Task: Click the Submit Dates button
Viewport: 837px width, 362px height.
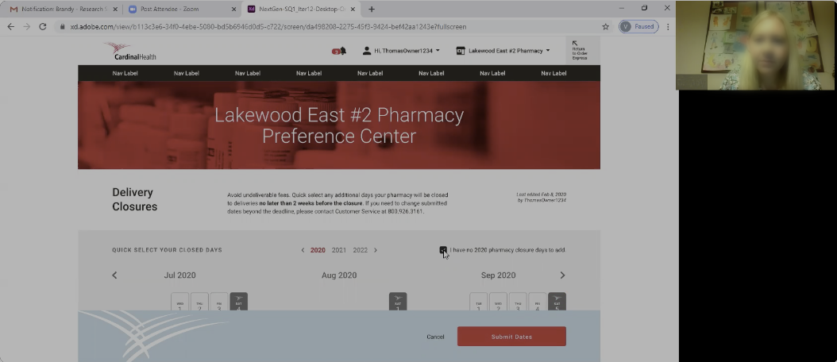Action: coord(511,337)
